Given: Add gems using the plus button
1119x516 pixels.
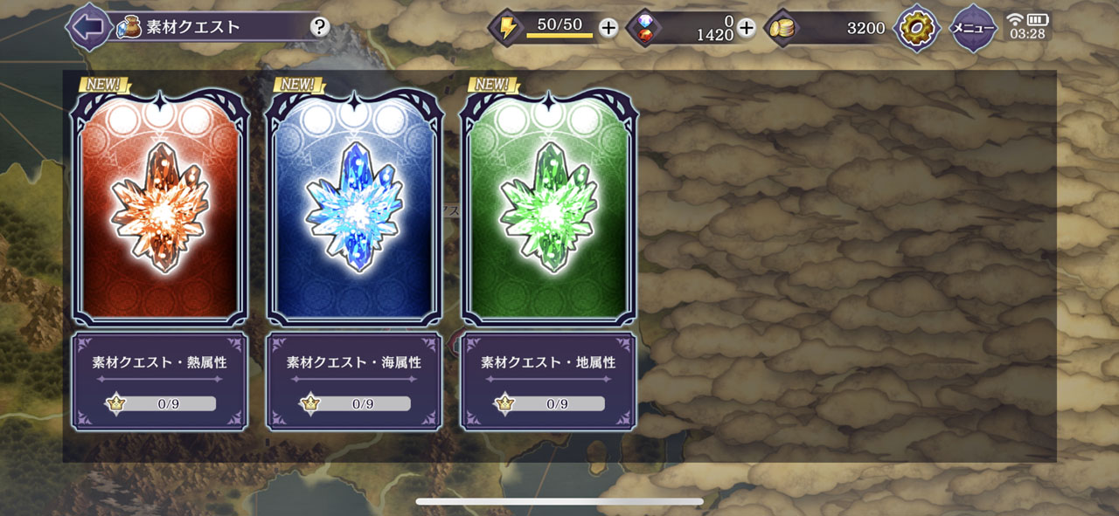Looking at the screenshot, I should point(746,28).
